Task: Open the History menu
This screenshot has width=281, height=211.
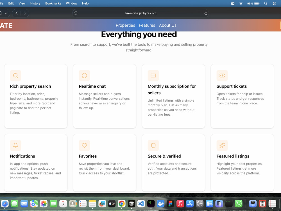Action: coord(35,3)
